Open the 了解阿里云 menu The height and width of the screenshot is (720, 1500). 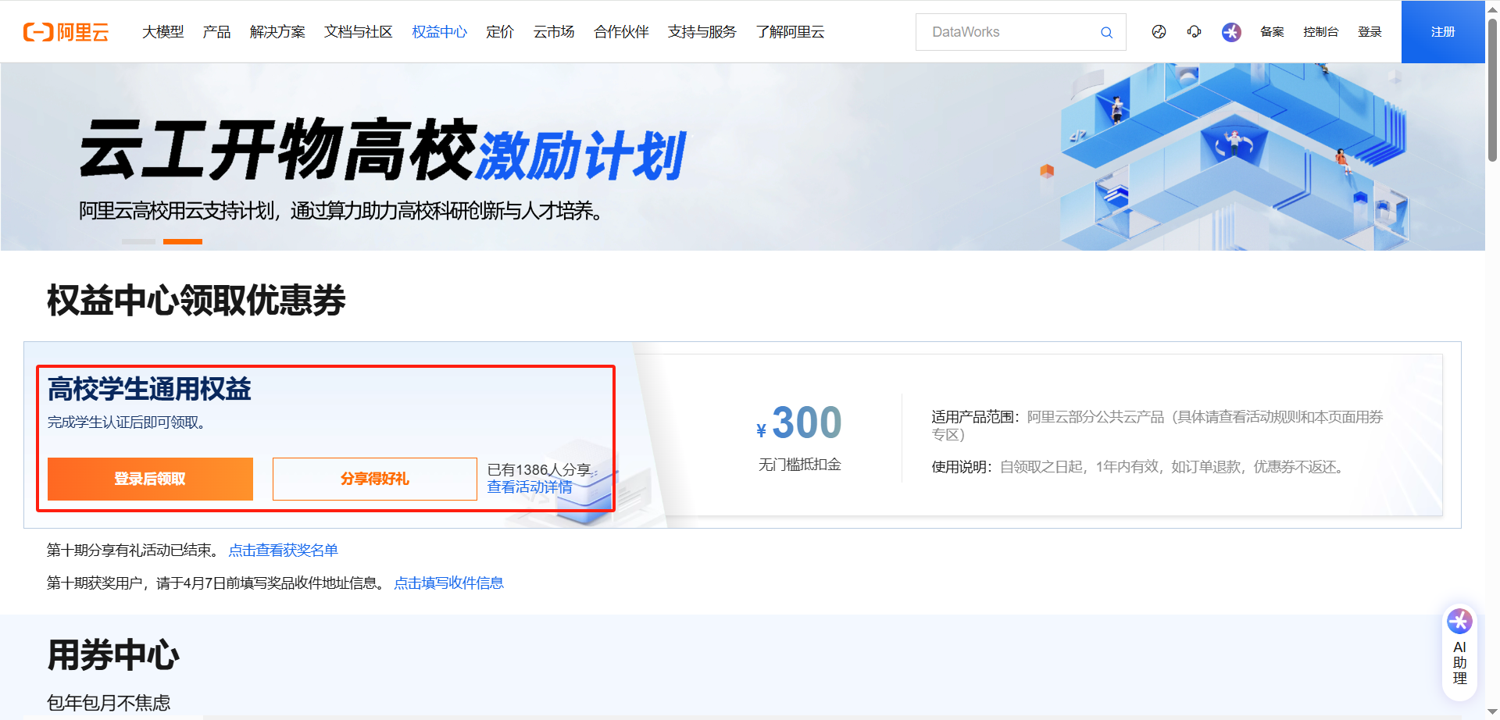point(790,32)
